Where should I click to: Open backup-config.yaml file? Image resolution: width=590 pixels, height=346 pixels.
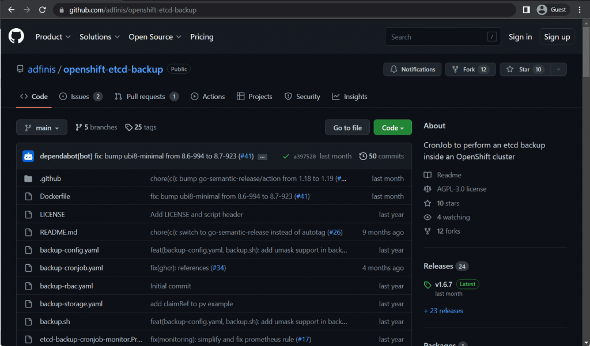[x=69, y=250]
